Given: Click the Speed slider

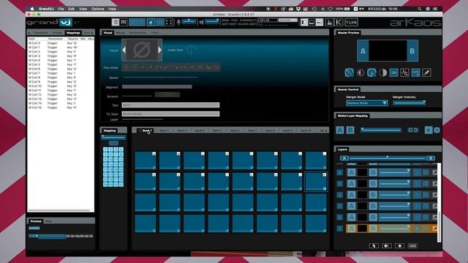Looking at the screenshot, I should (160, 77).
